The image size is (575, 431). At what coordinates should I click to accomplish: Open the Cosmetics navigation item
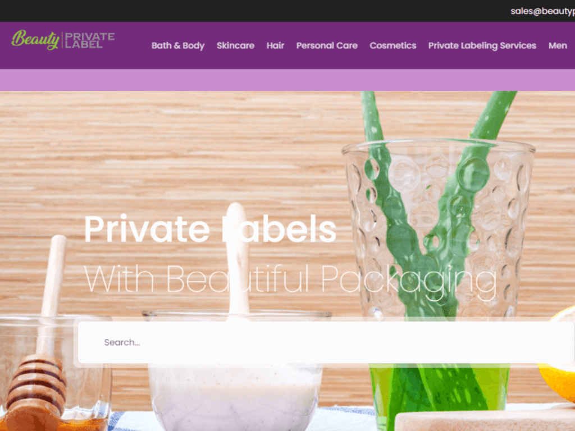tap(393, 45)
